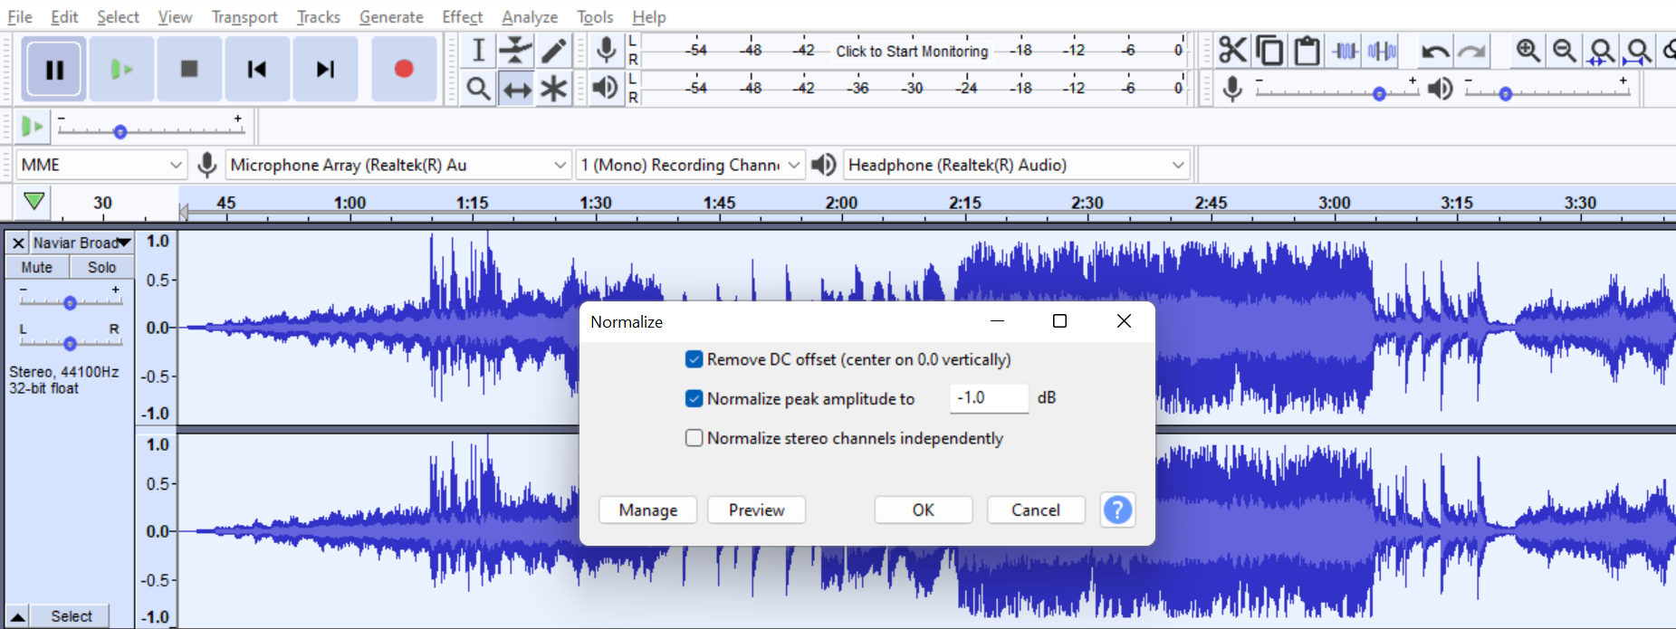Open the Effect menu
1676x629 pixels.
click(463, 16)
